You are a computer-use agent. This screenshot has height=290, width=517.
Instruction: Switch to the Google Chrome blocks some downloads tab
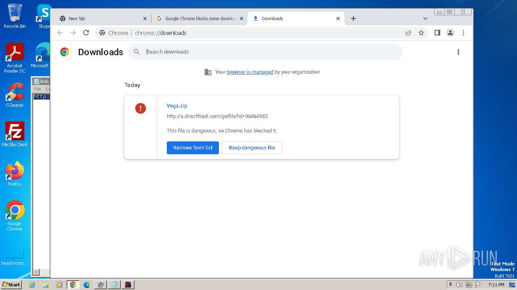(x=200, y=19)
